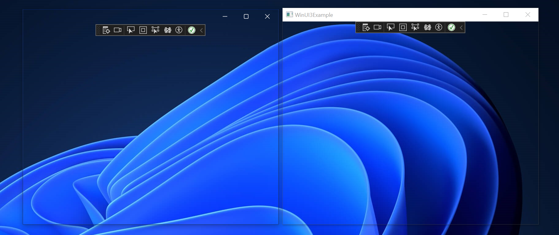Click the WinUI3Example title bar app icon
Screen dimensions: 559x235
coord(289,14)
